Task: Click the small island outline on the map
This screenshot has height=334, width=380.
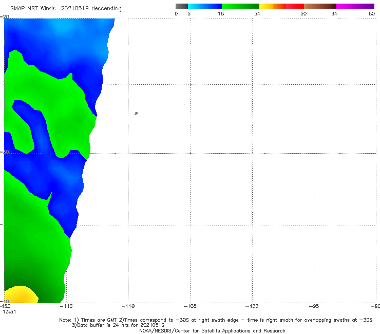Action: (136, 113)
